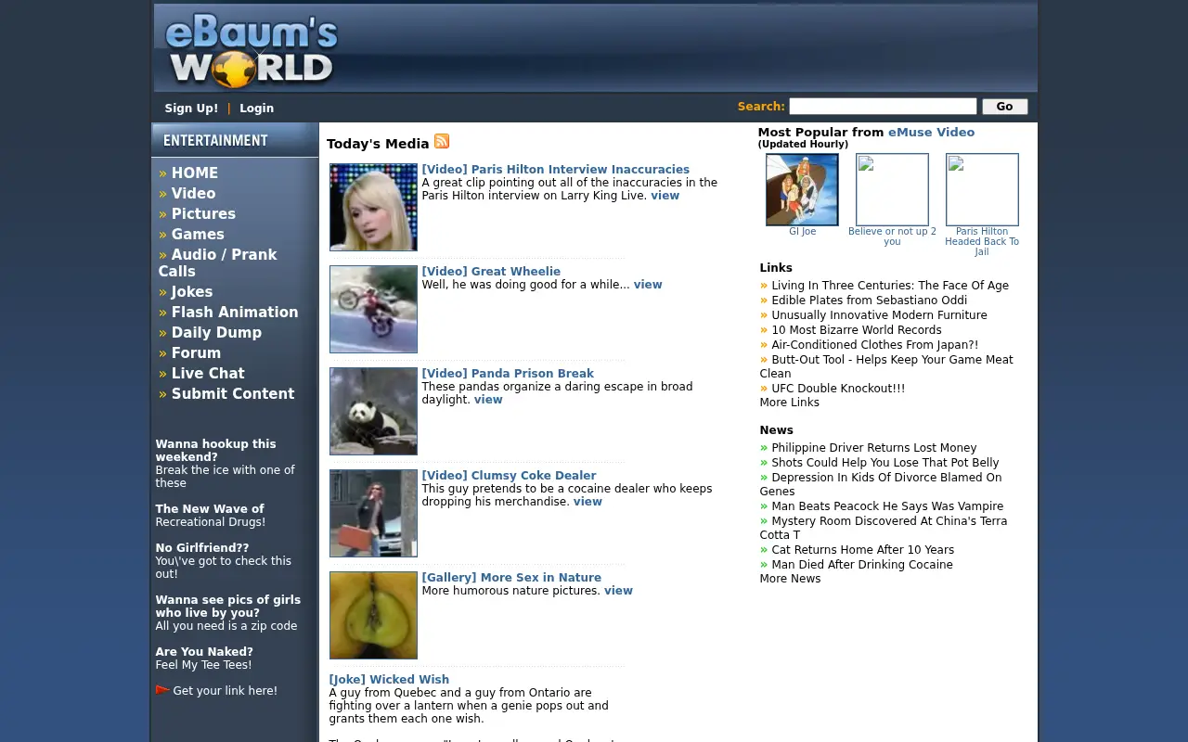Open the Paris Hilton interview thumbnail
This screenshot has height=742, width=1188.
[x=373, y=207]
